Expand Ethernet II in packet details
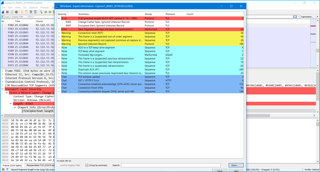The height and width of the screenshot is (172, 320). 3,75
